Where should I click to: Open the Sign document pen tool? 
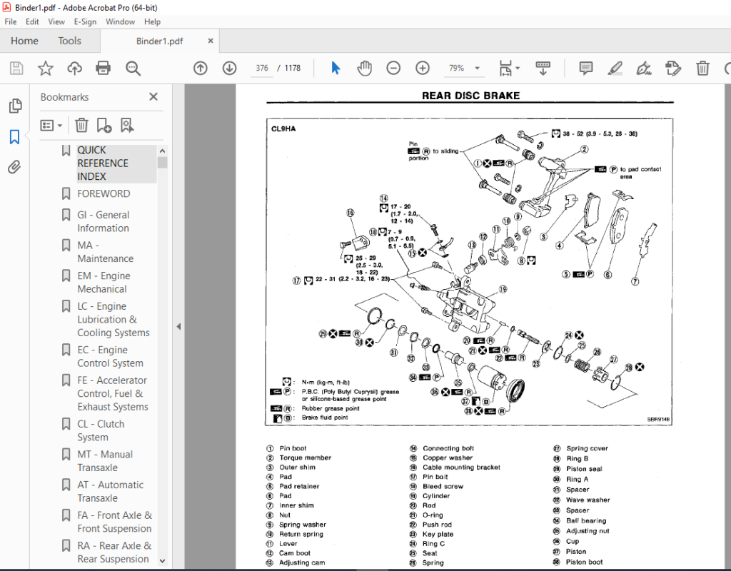(x=644, y=69)
